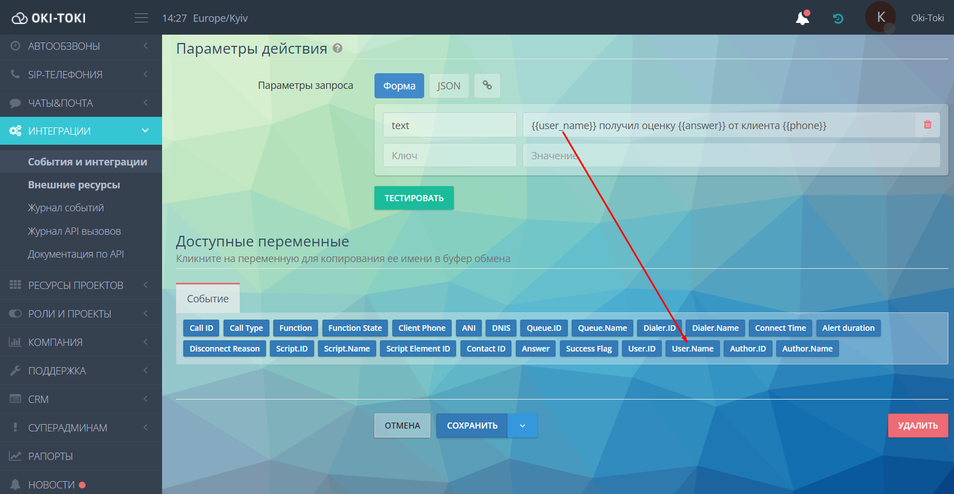The height and width of the screenshot is (494, 954).
Task: Click the history refresh icon in header
Action: (x=838, y=18)
